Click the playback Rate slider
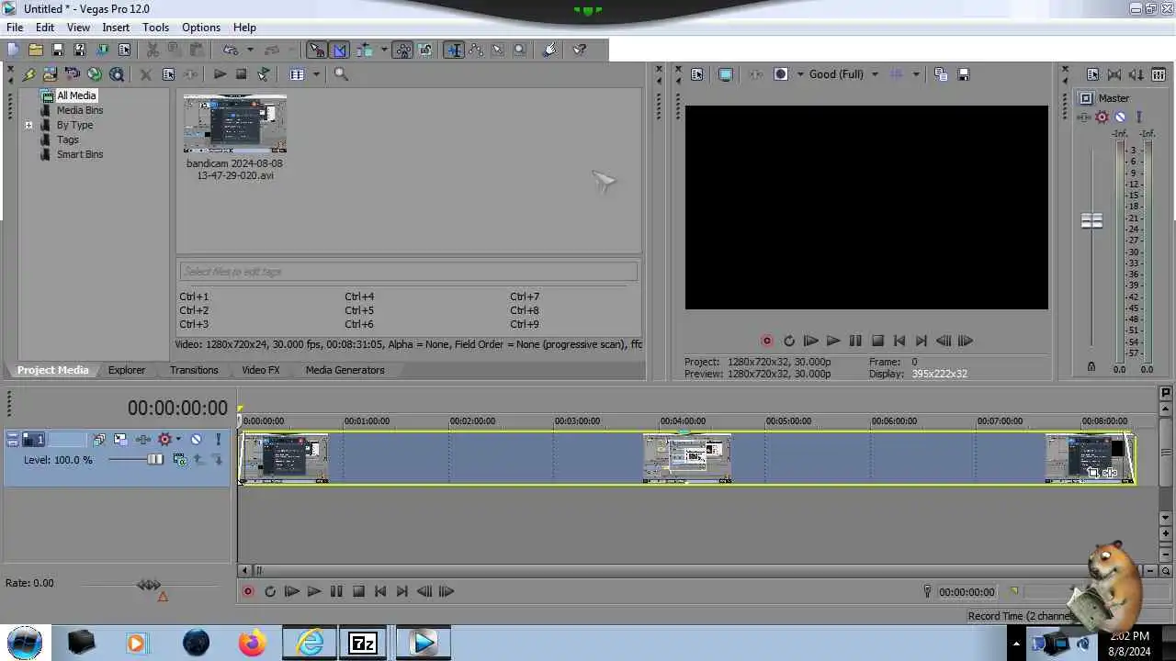Image resolution: width=1176 pixels, height=661 pixels. (x=149, y=585)
